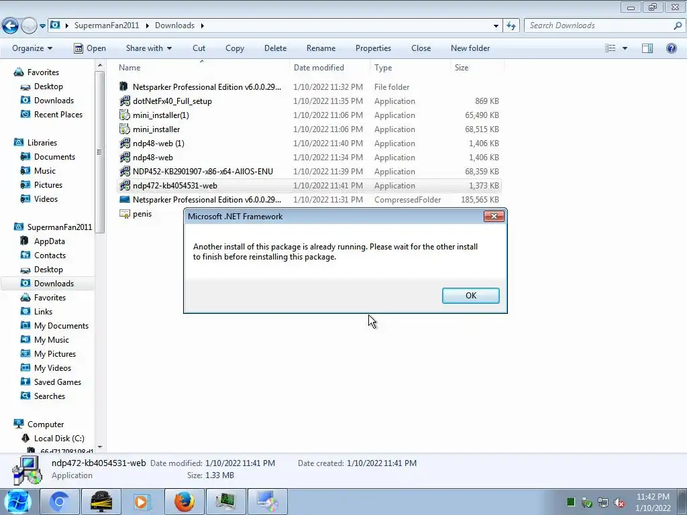Click Cut in the toolbar
Image resolution: width=687 pixels, height=515 pixels.
click(x=199, y=48)
